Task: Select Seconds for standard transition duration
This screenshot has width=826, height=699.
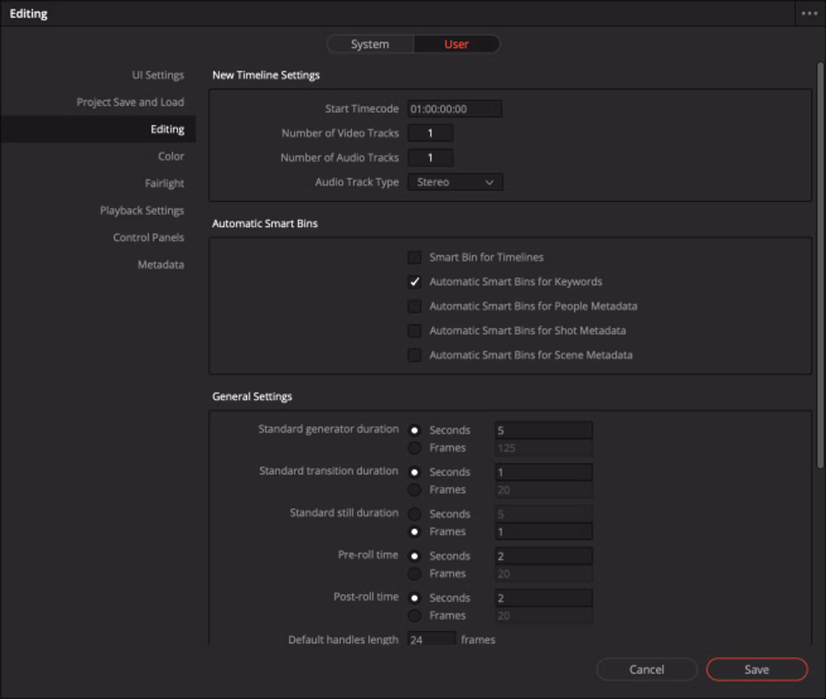Action: (414, 472)
